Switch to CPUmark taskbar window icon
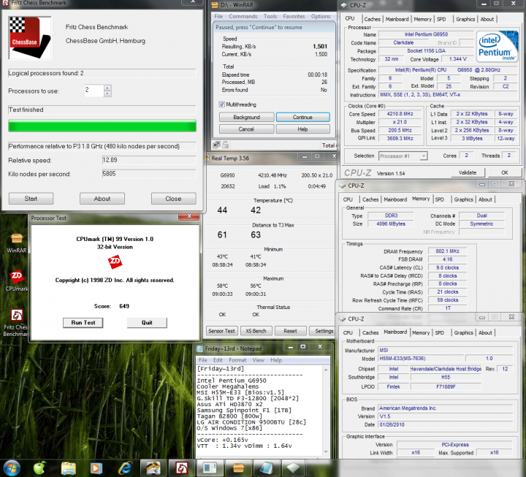 tap(210, 468)
